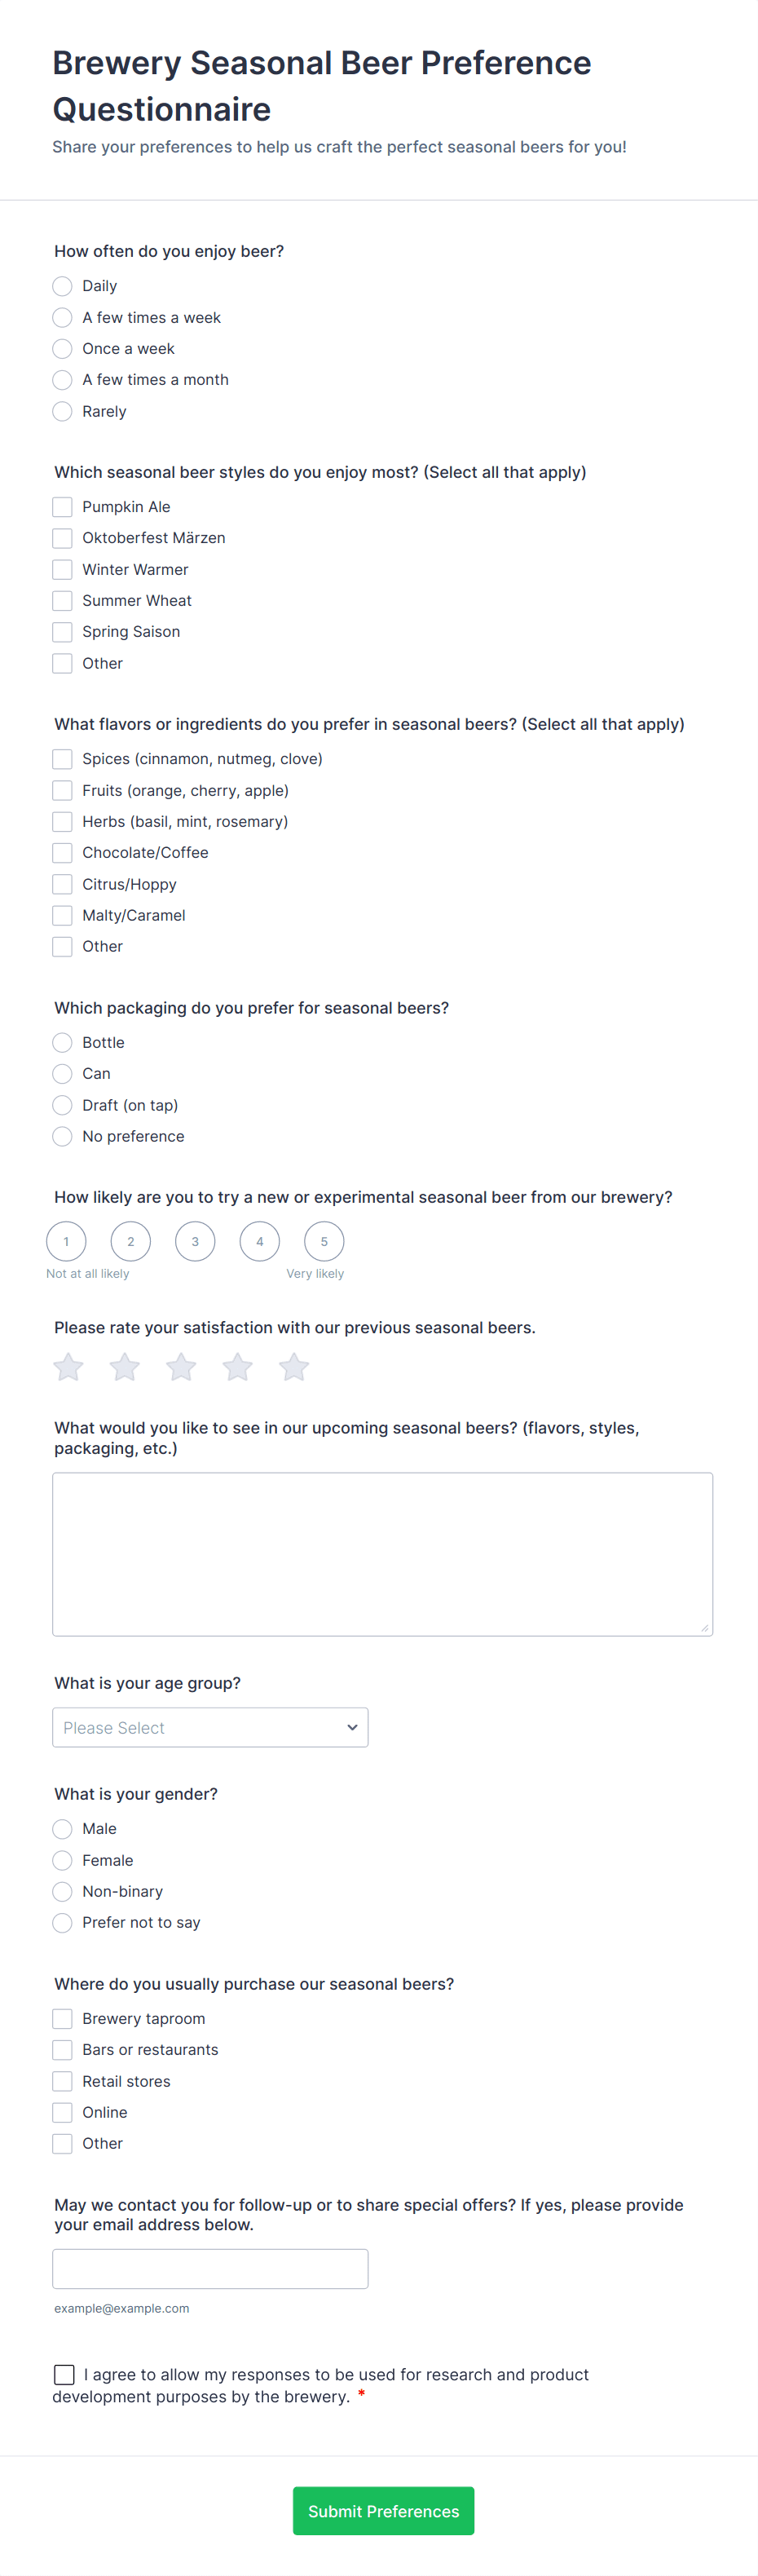Tick the Chocolate/Coffee flavor checkbox

[x=62, y=853]
